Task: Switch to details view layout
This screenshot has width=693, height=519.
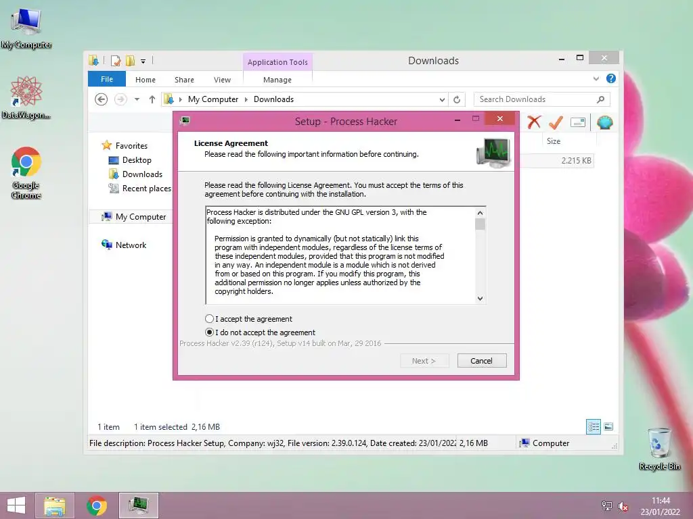Action: (594, 426)
